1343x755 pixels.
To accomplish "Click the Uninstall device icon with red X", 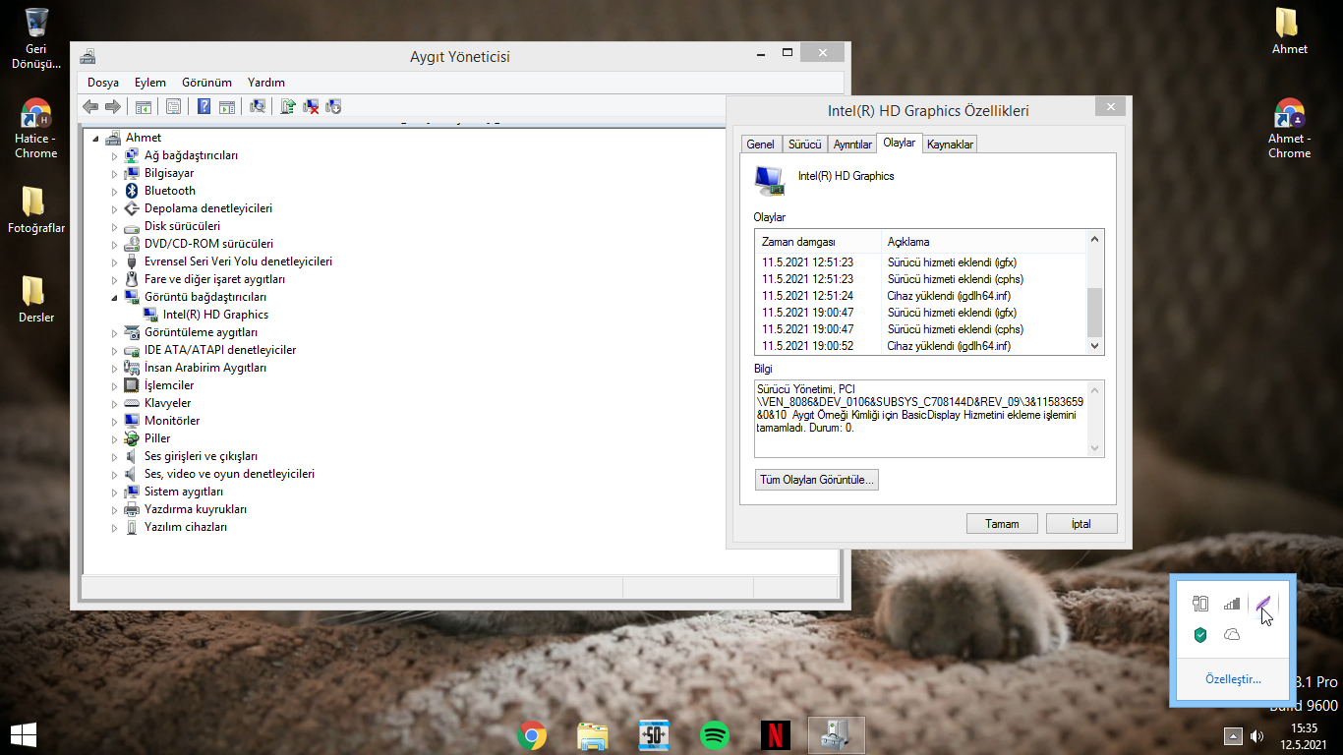I will (311, 106).
